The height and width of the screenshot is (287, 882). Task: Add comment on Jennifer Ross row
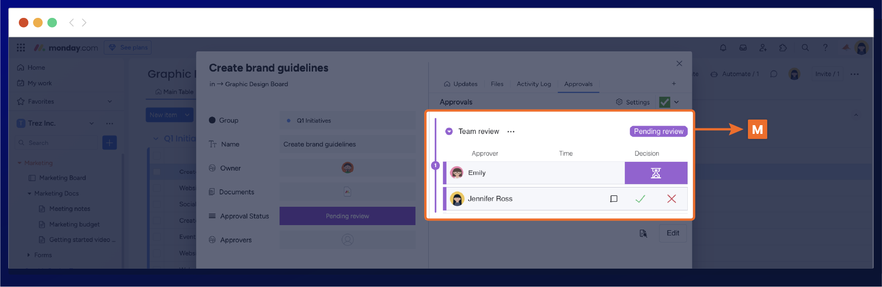[x=613, y=199]
